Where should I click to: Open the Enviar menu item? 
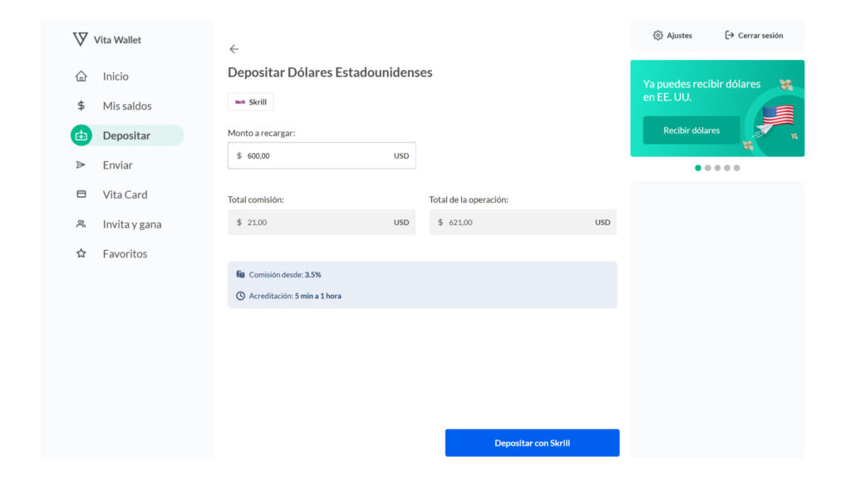[x=117, y=164]
